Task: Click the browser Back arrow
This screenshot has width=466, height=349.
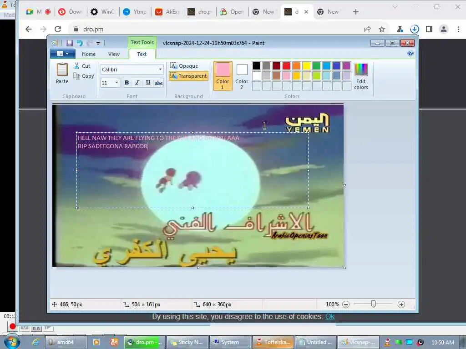Action: [29, 29]
